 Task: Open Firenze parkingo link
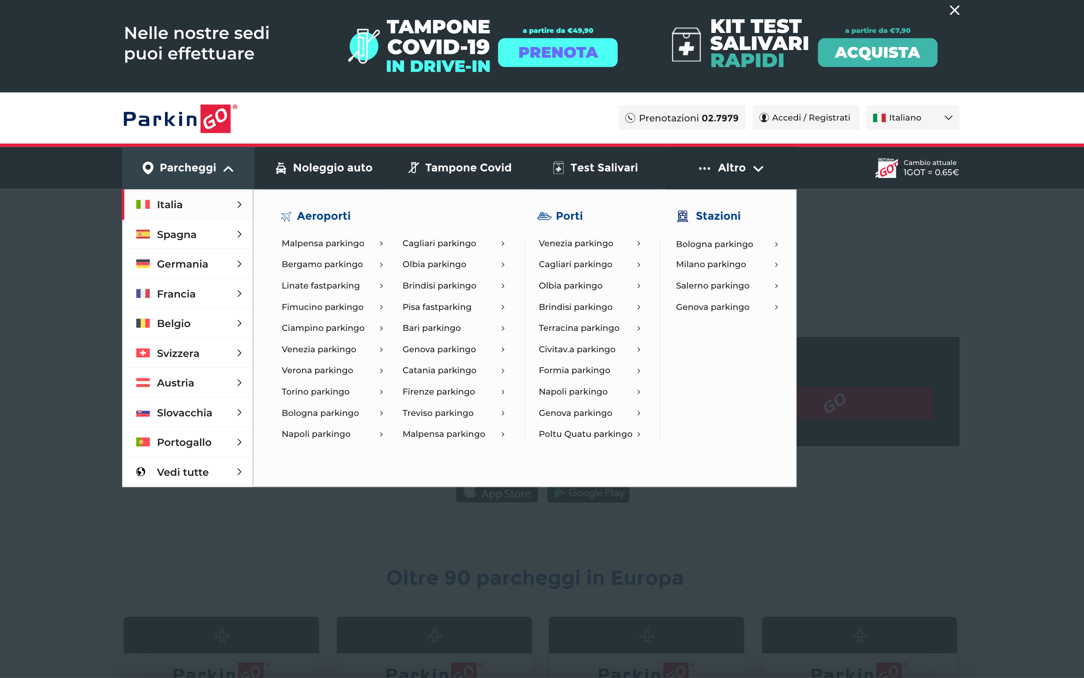(x=454, y=392)
